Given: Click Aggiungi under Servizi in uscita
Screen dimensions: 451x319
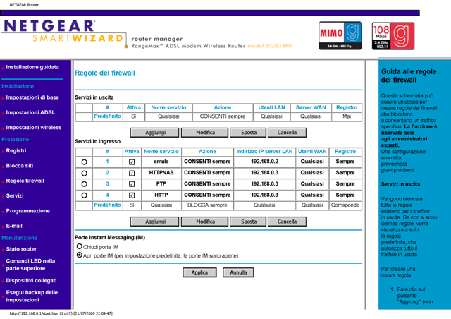Looking at the screenshot, I should point(155,133).
